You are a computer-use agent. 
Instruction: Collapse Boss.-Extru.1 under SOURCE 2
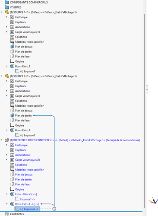6,130
